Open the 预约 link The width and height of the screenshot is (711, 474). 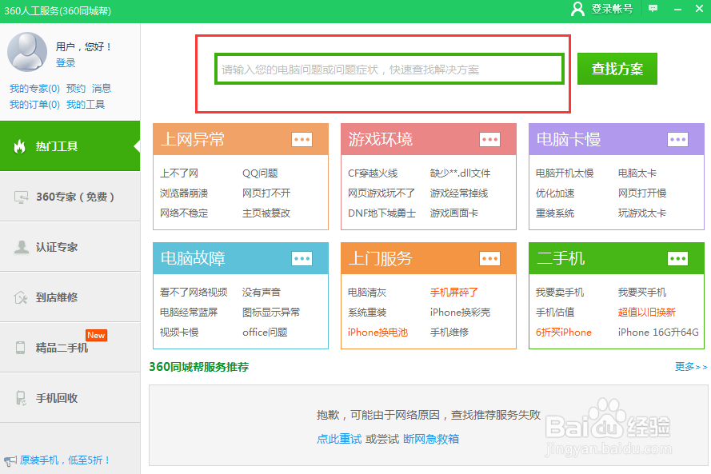pos(76,89)
